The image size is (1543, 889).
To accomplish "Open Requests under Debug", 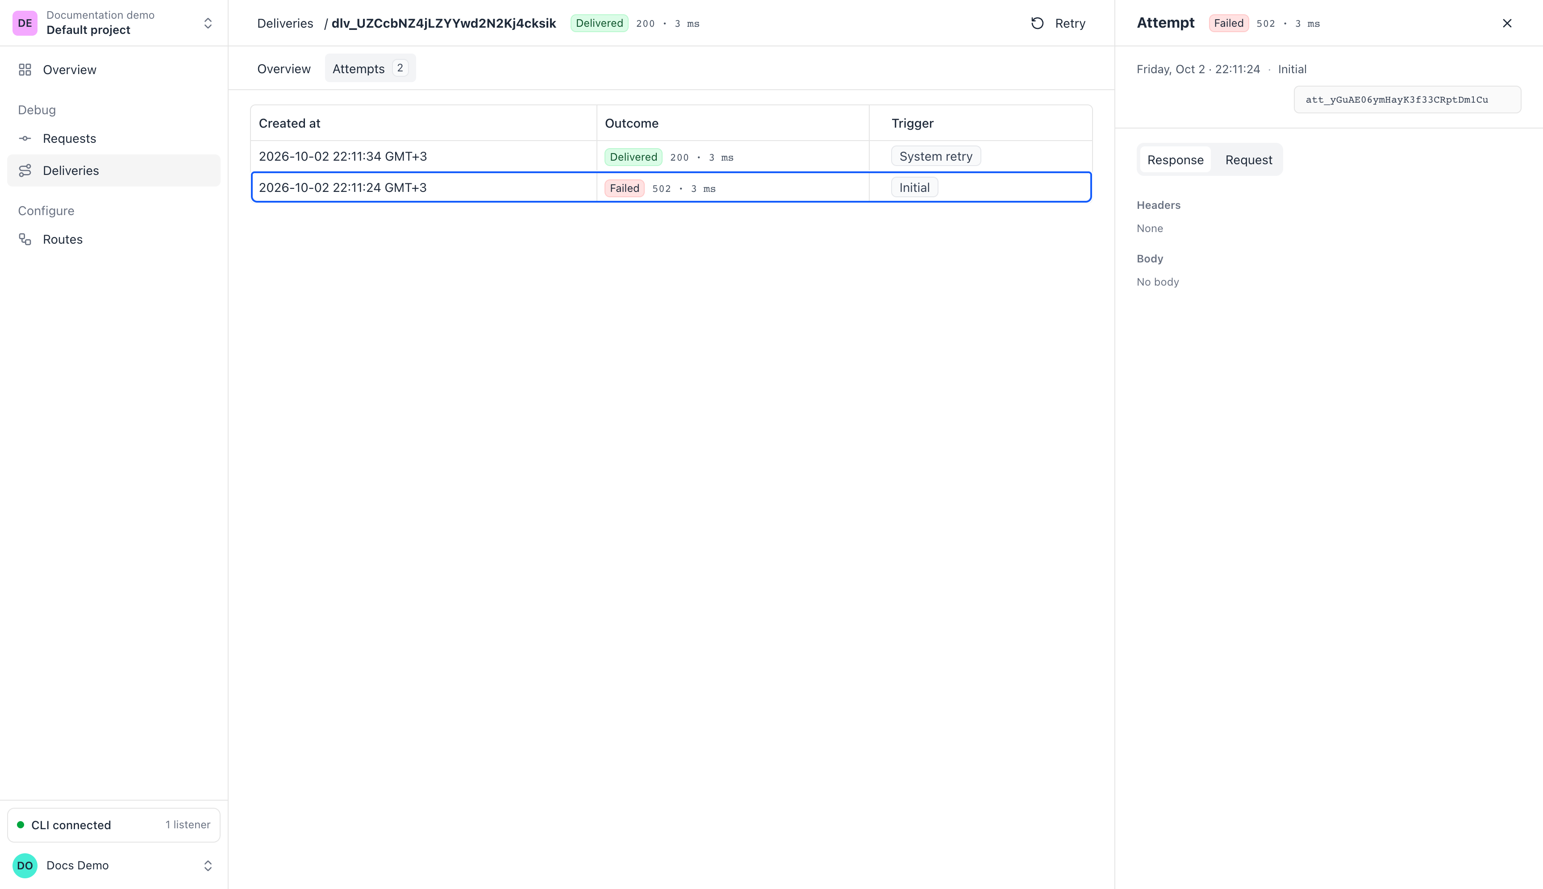I will 113,139.
